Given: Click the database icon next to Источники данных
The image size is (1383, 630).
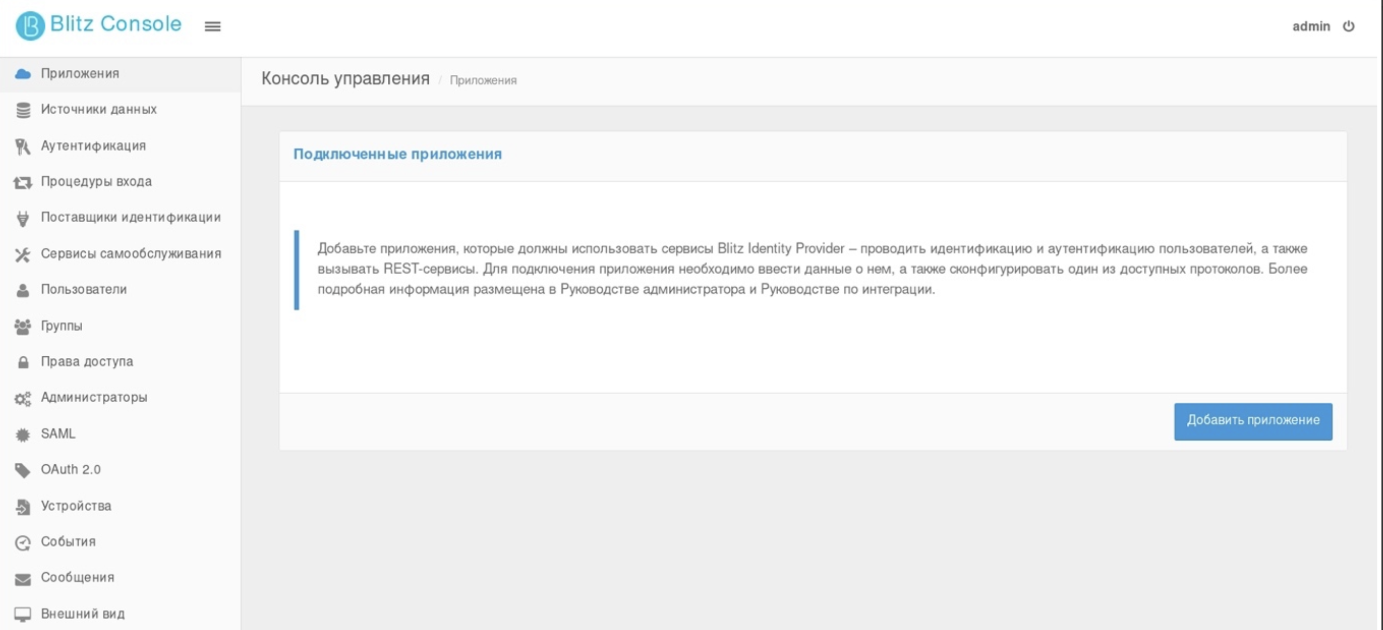Looking at the screenshot, I should click(x=23, y=109).
